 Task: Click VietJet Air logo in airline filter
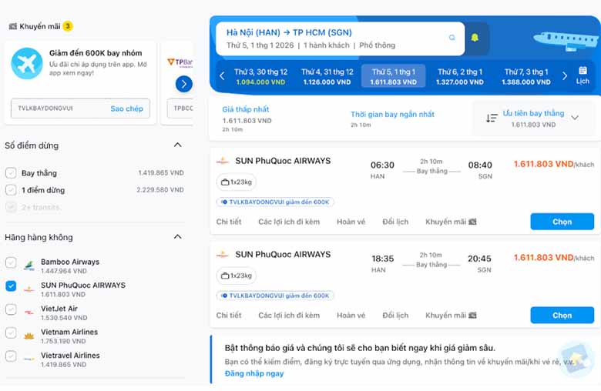pos(29,312)
